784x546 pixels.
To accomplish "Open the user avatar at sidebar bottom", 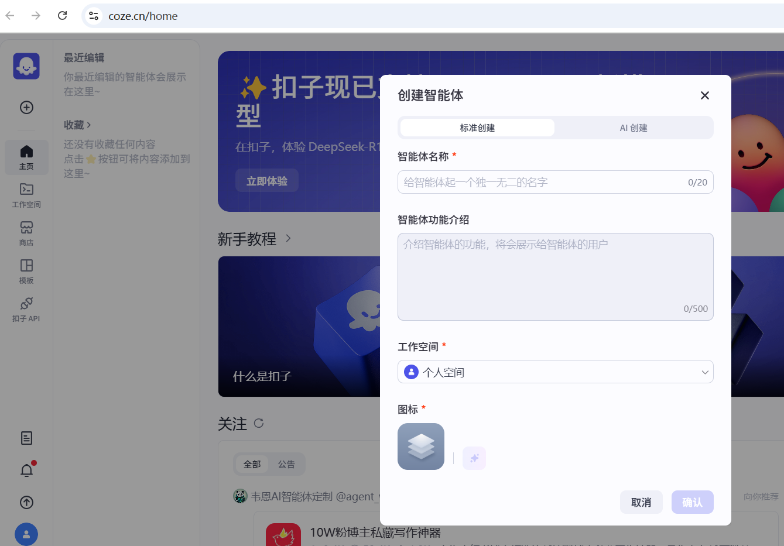I will (x=26, y=534).
